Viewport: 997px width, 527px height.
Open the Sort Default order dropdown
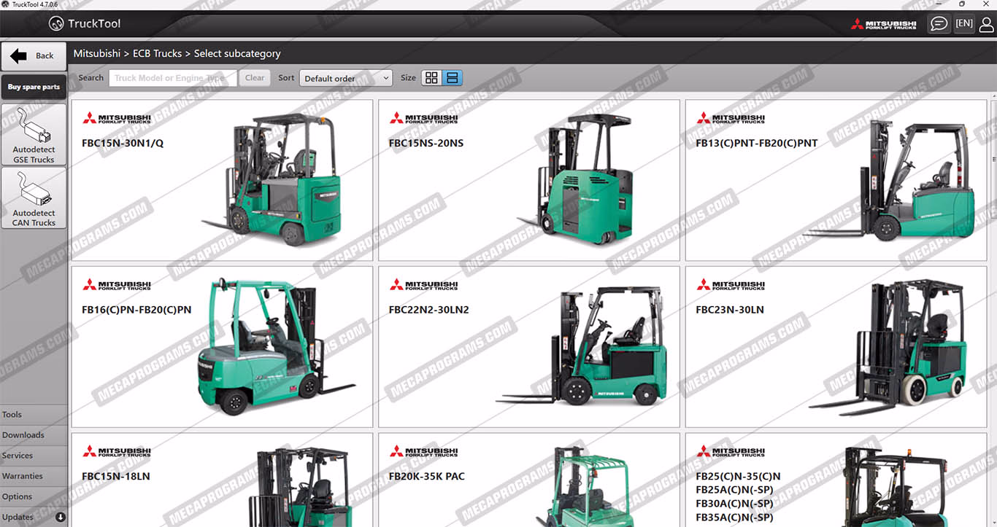point(346,78)
